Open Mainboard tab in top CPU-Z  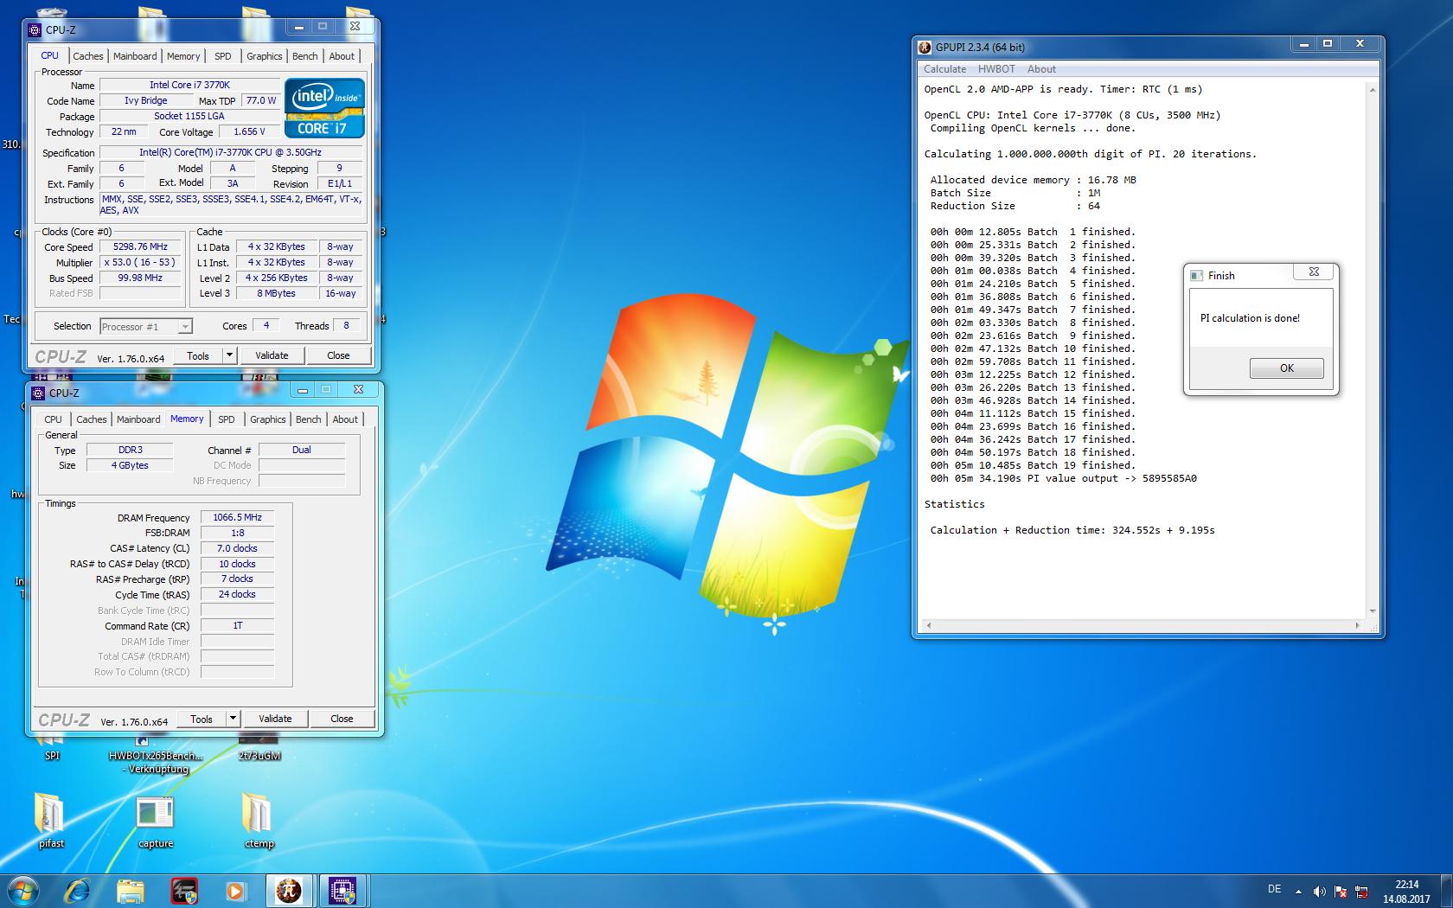tap(135, 56)
